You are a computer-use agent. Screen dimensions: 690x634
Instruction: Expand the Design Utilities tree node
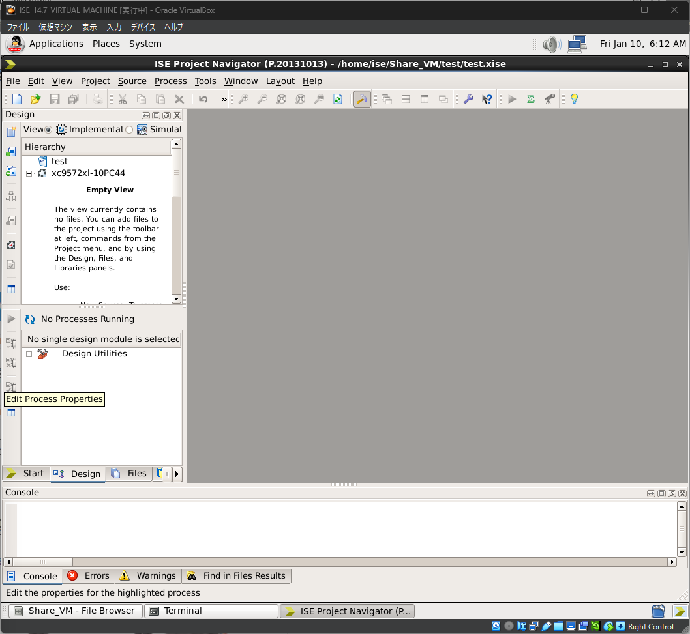point(29,354)
